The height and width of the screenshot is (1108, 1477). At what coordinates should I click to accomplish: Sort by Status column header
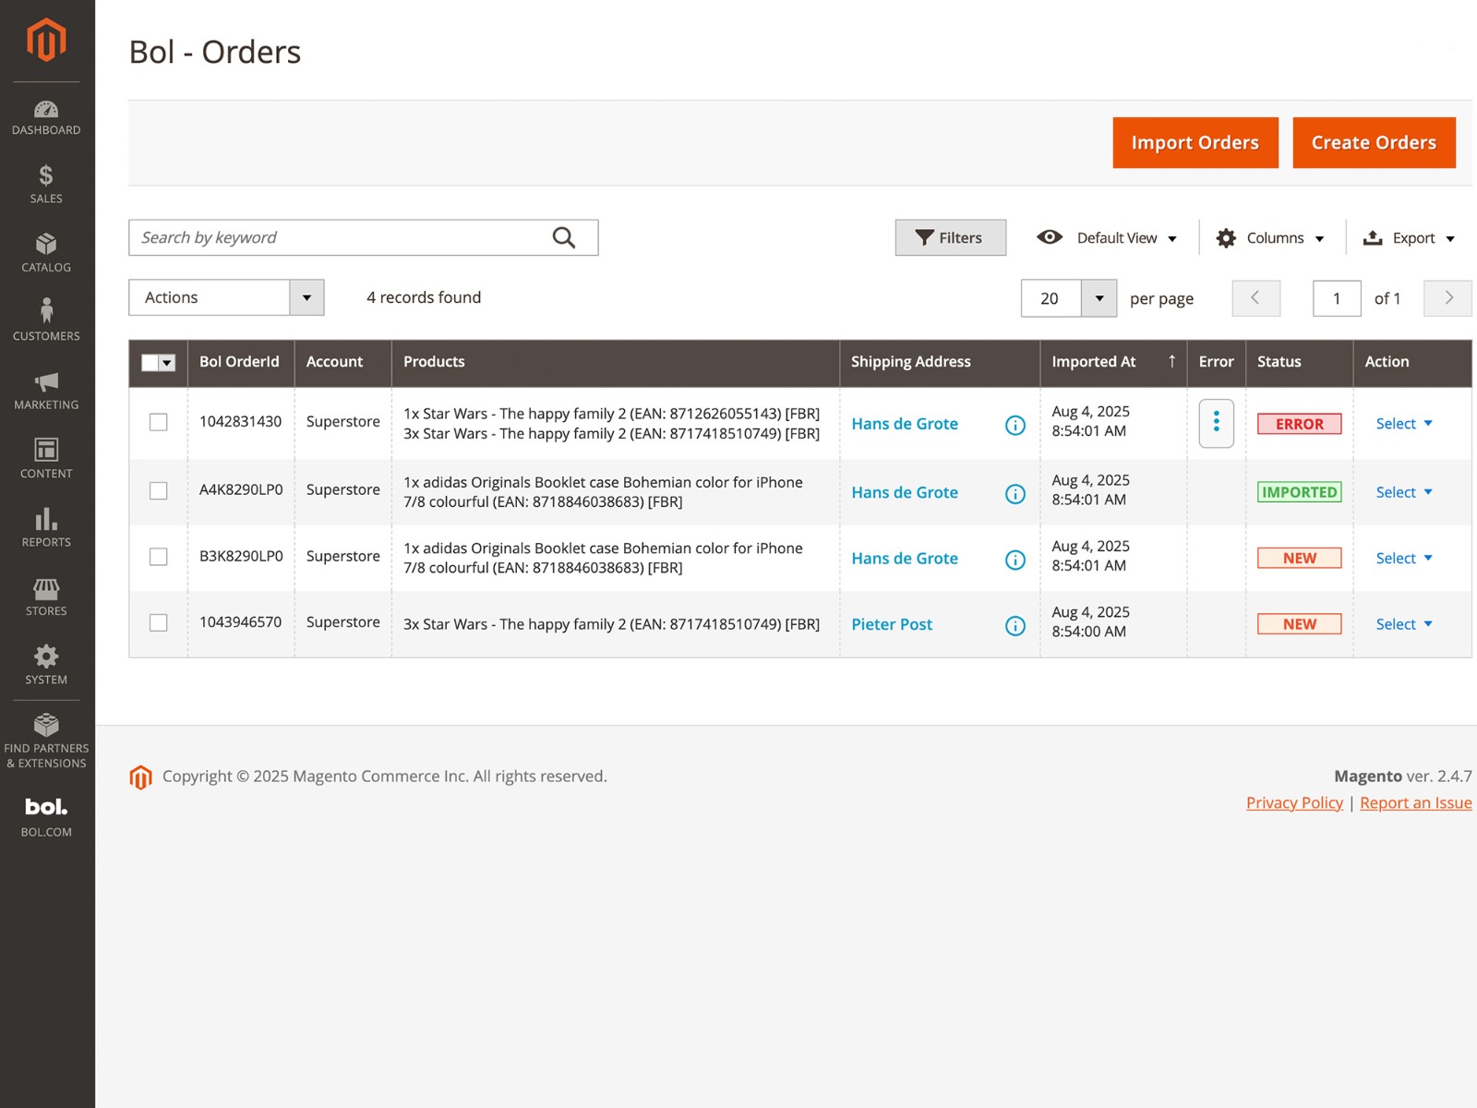[x=1299, y=362]
